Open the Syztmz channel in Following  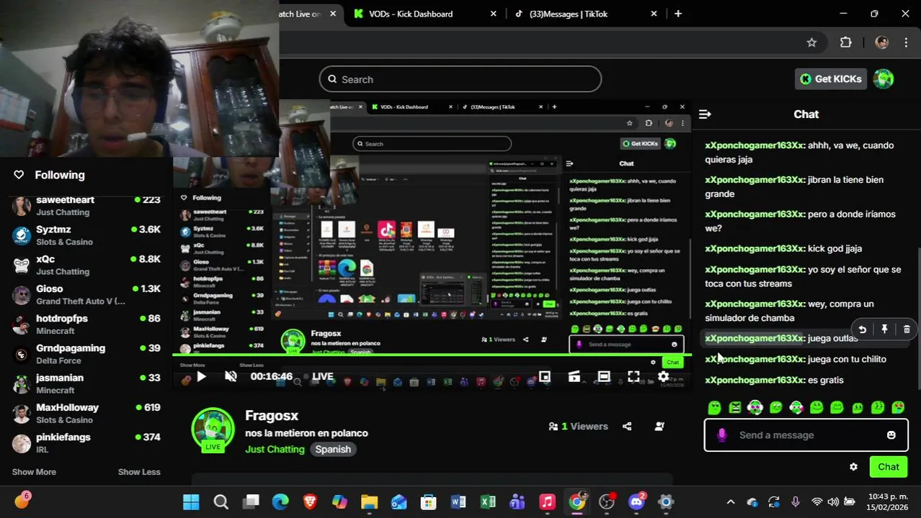pos(86,235)
